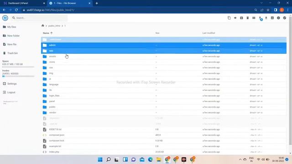Open the zoom magnifier in address bar
The height and width of the screenshot is (164, 292).
pyautogui.click(x=255, y=10)
